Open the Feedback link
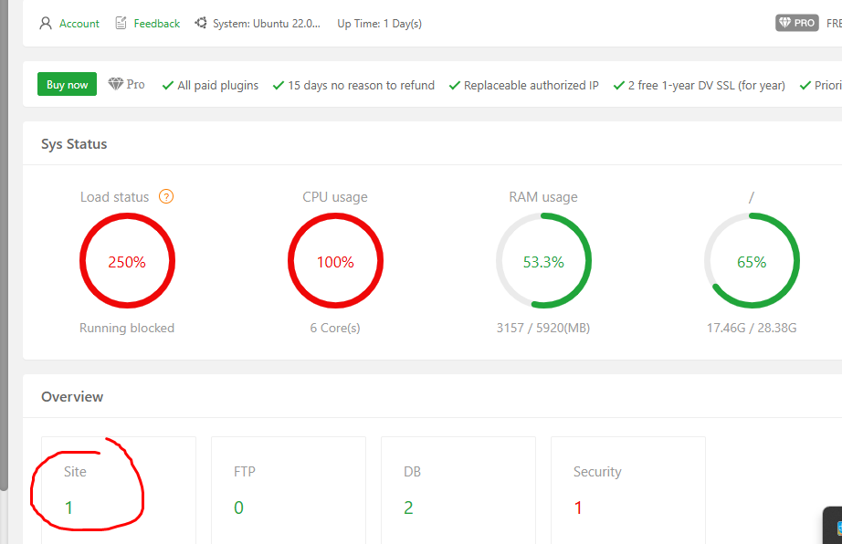The width and height of the screenshot is (842, 544). (x=157, y=24)
